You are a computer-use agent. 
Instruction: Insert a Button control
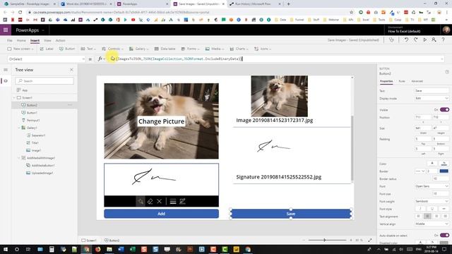click(67, 49)
